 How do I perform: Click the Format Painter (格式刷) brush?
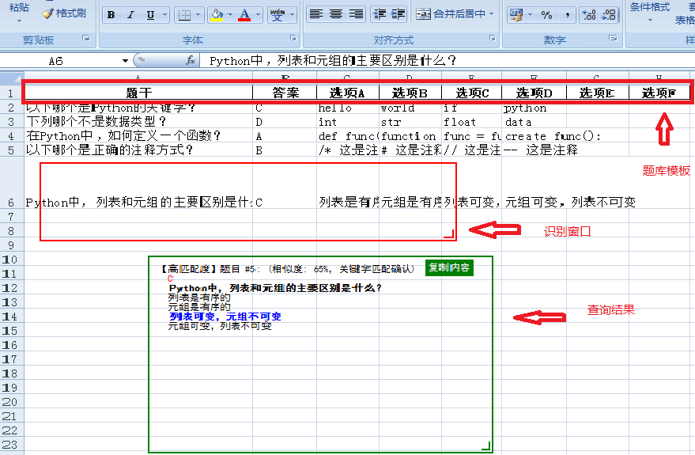[x=64, y=13]
